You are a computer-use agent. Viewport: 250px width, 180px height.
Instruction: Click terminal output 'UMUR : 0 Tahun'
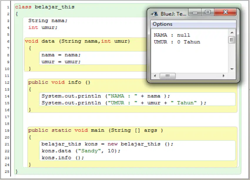(177, 42)
